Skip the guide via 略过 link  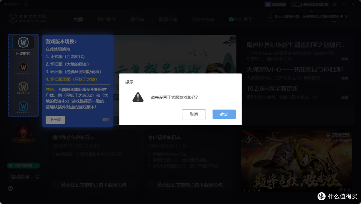(106, 120)
